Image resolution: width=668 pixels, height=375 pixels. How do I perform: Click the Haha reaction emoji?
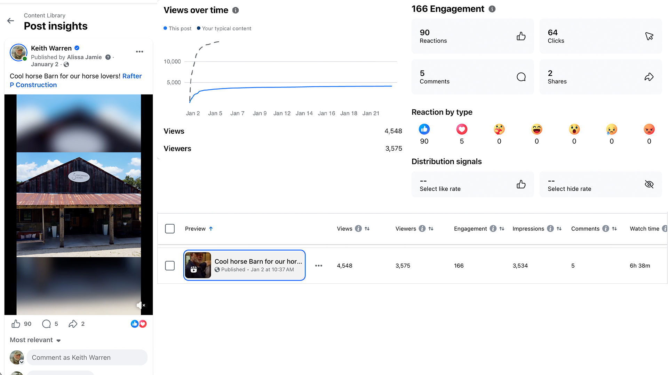[x=537, y=130]
